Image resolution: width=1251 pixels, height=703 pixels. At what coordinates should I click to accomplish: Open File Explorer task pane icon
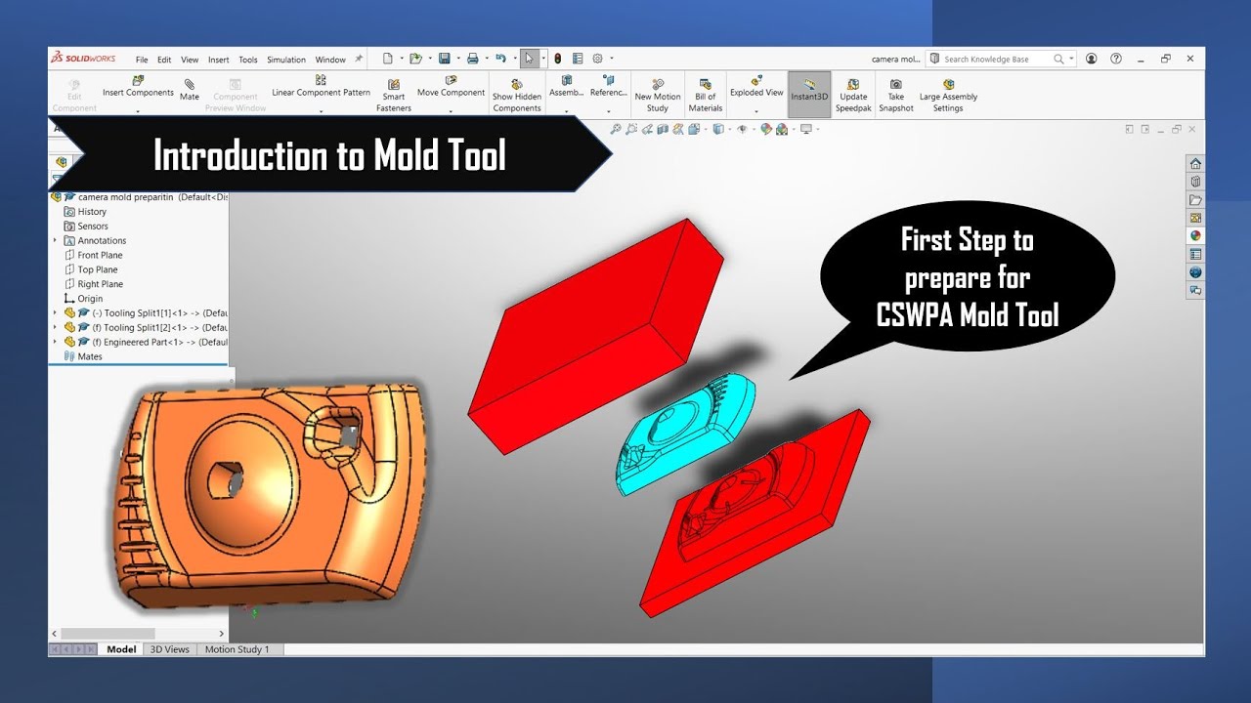[1195, 199]
